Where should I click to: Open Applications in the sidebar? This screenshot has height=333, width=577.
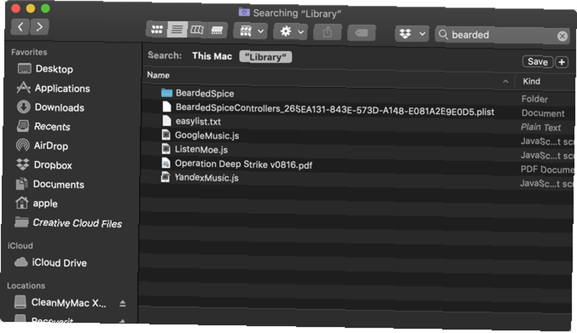pyautogui.click(x=62, y=88)
